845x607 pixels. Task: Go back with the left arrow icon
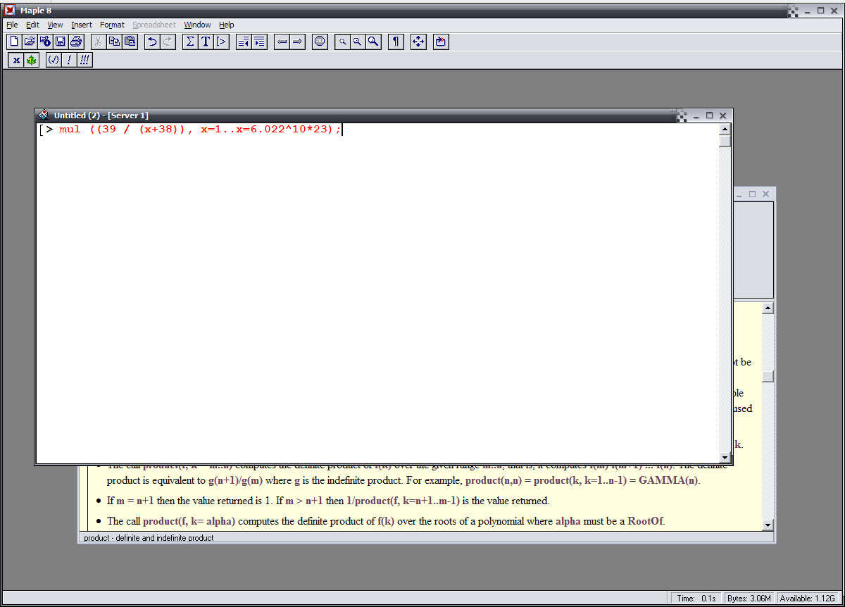tap(282, 42)
